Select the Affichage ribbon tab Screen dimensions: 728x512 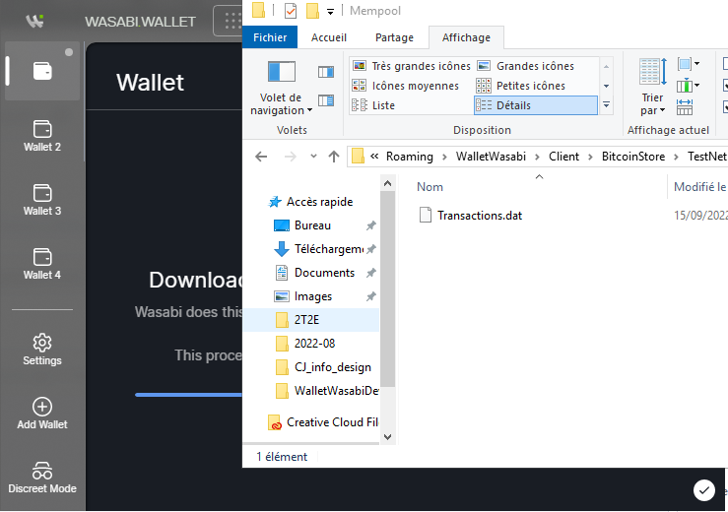coord(466,37)
